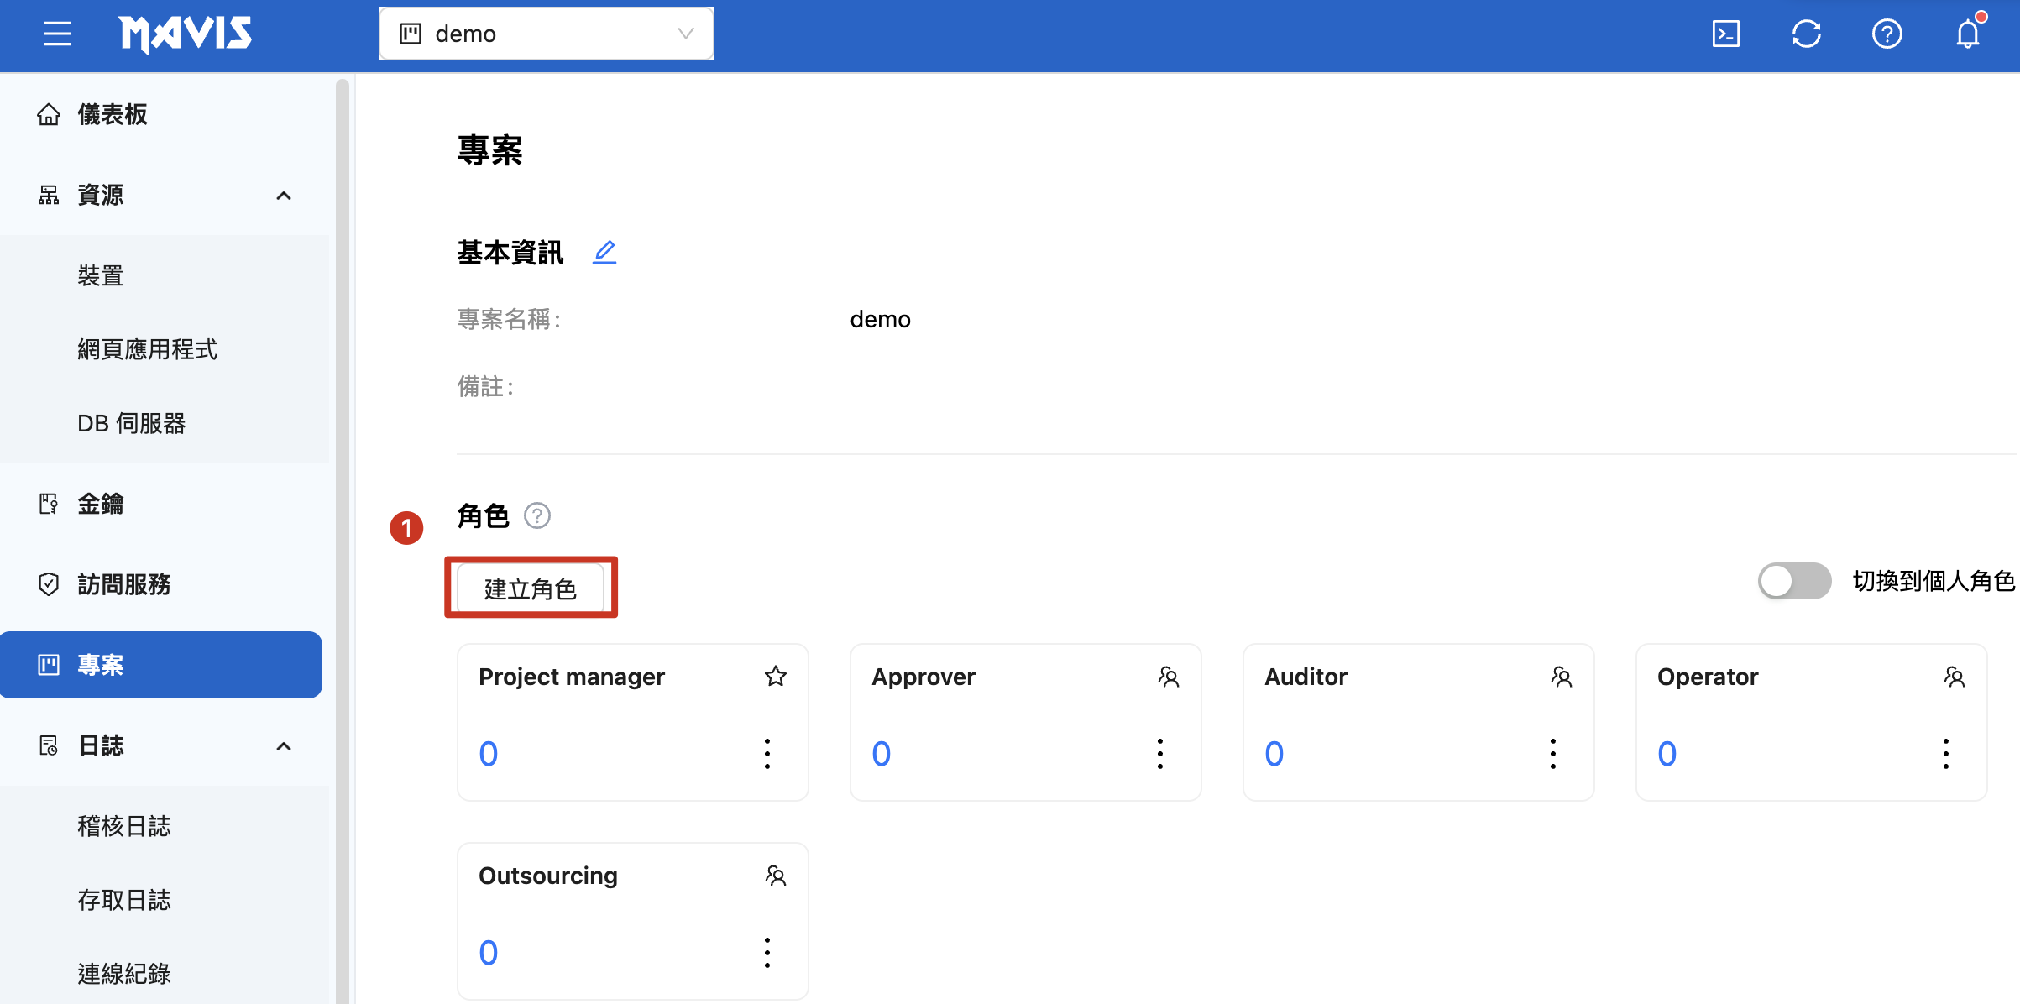This screenshot has height=1004, width=2020.
Task: Open the notifications bell
Action: pyautogui.click(x=1967, y=34)
